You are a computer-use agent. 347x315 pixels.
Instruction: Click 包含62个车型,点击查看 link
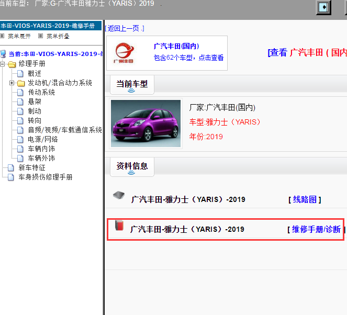188,58
